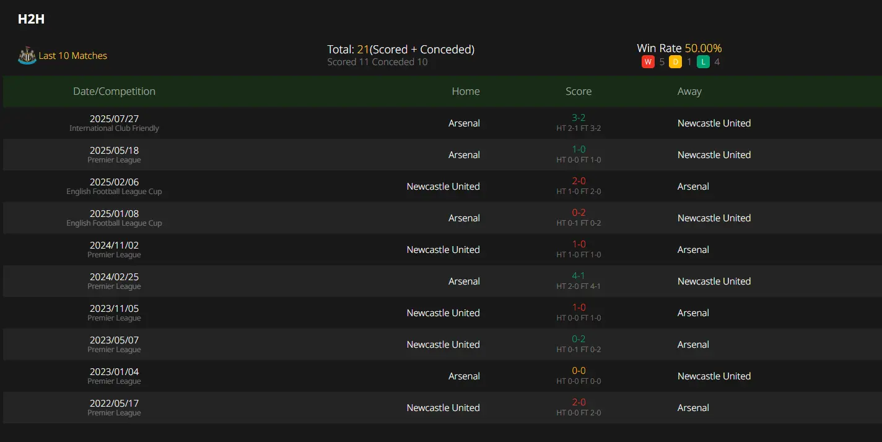Click Newcastle United away team on 2025/05/18
Image resolution: width=882 pixels, height=442 pixels.
pos(714,155)
